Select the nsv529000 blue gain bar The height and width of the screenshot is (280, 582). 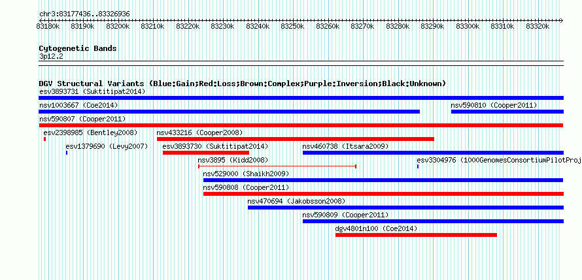pos(383,180)
